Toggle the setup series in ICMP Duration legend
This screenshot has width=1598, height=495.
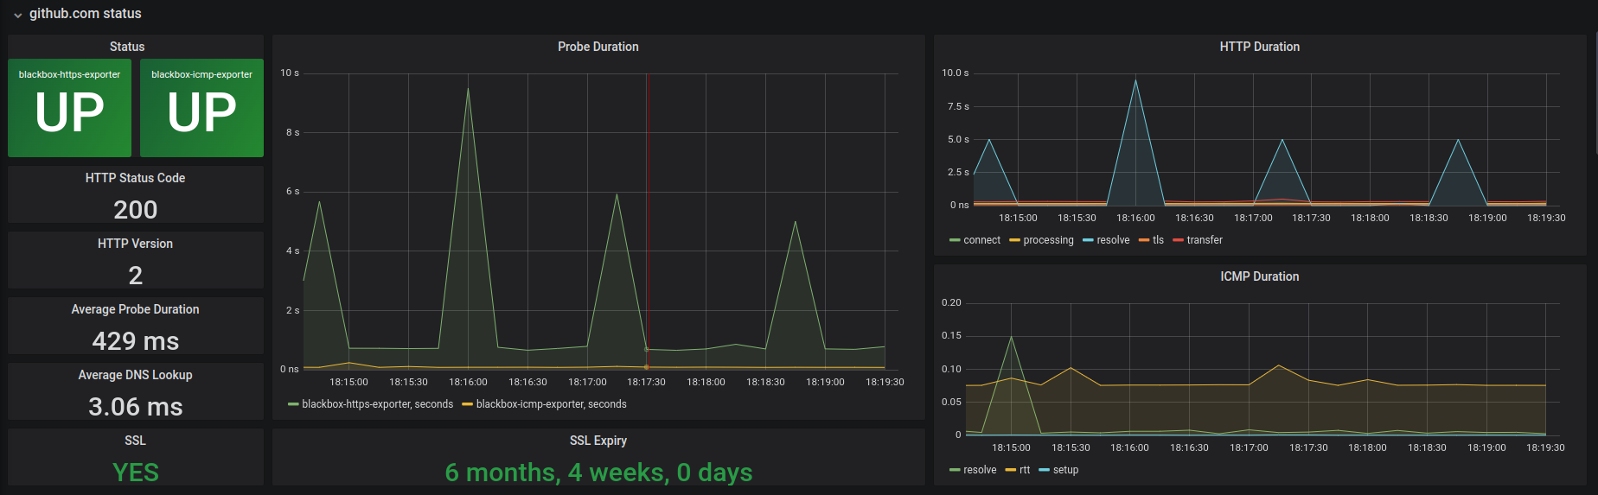tap(1065, 470)
